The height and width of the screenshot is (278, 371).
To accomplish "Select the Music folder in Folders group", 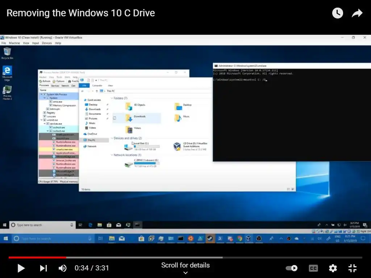I will [x=182, y=118].
